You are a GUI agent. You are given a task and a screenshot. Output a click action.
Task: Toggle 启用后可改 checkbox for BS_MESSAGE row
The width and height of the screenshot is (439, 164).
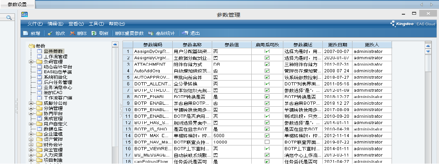click(267, 155)
